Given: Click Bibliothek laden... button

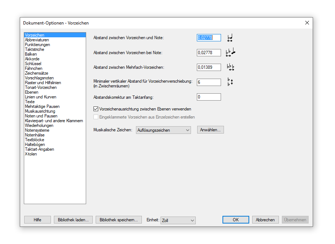Looking at the screenshot, I should [73, 220].
